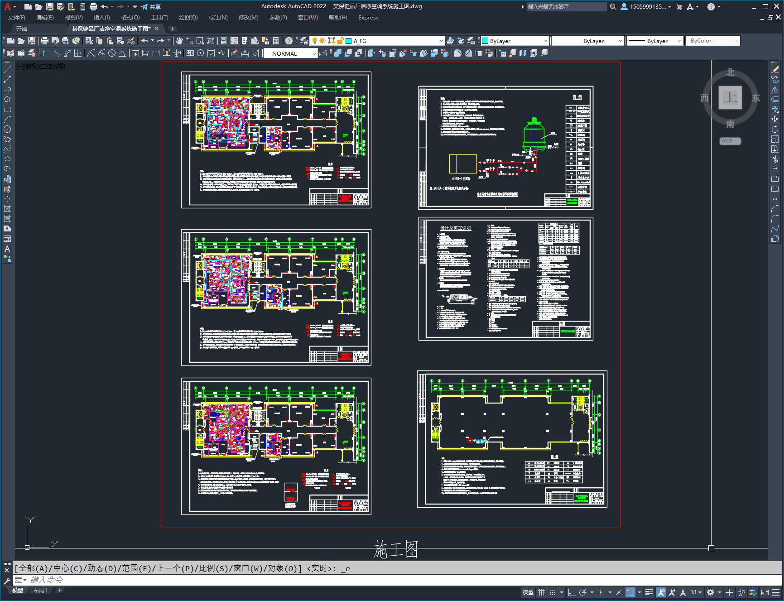Toggle object snap in status bar
Image resolution: width=784 pixels, height=601 pixels.
pos(630,592)
